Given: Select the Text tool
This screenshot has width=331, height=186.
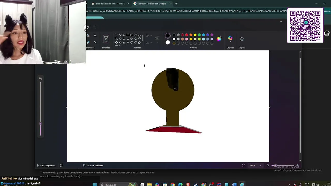Looking at the screenshot, I should pos(95,36).
